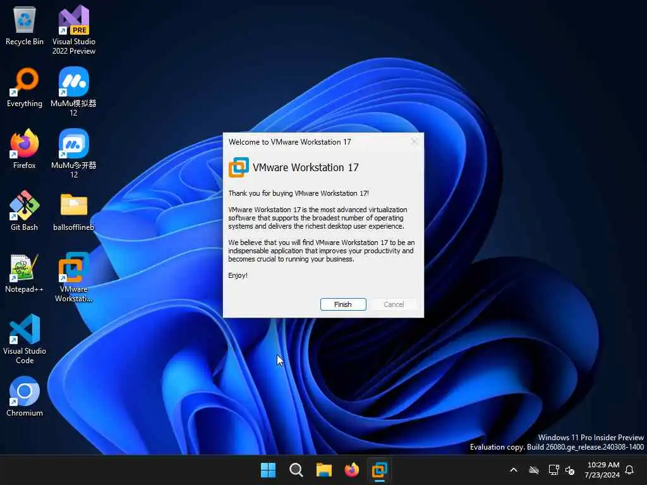Open the Recycle Bin desktop icon
The image size is (647, 485).
tap(25, 26)
